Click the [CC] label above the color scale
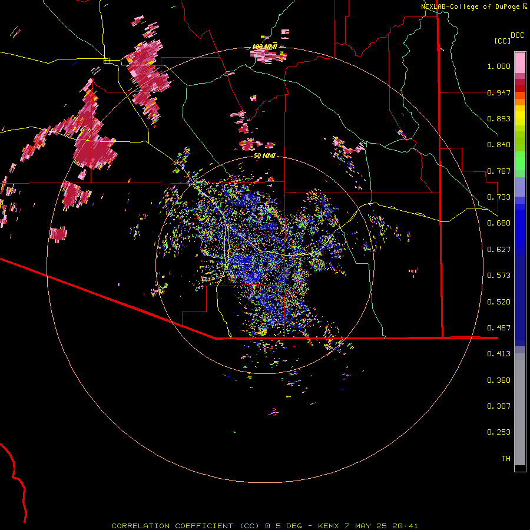 coord(503,41)
